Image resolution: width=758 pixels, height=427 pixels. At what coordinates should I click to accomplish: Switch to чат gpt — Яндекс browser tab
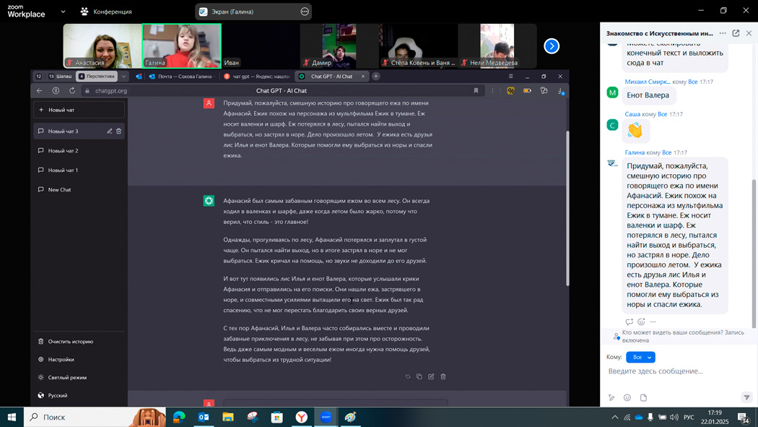coord(257,77)
